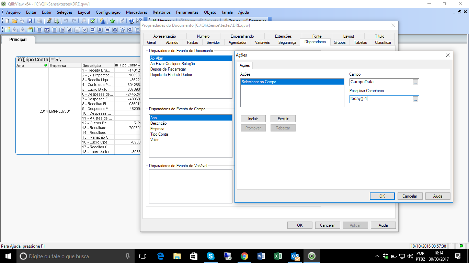Select 'Tipo Conta' in field event triggers list
Screen dimensions: 469x263
pyautogui.click(x=191, y=134)
